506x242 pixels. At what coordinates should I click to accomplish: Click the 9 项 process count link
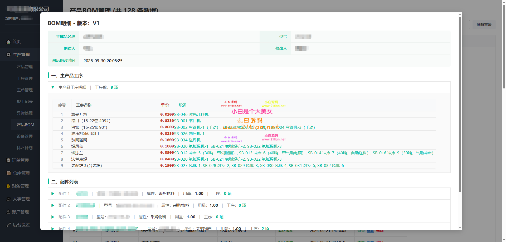(x=114, y=87)
